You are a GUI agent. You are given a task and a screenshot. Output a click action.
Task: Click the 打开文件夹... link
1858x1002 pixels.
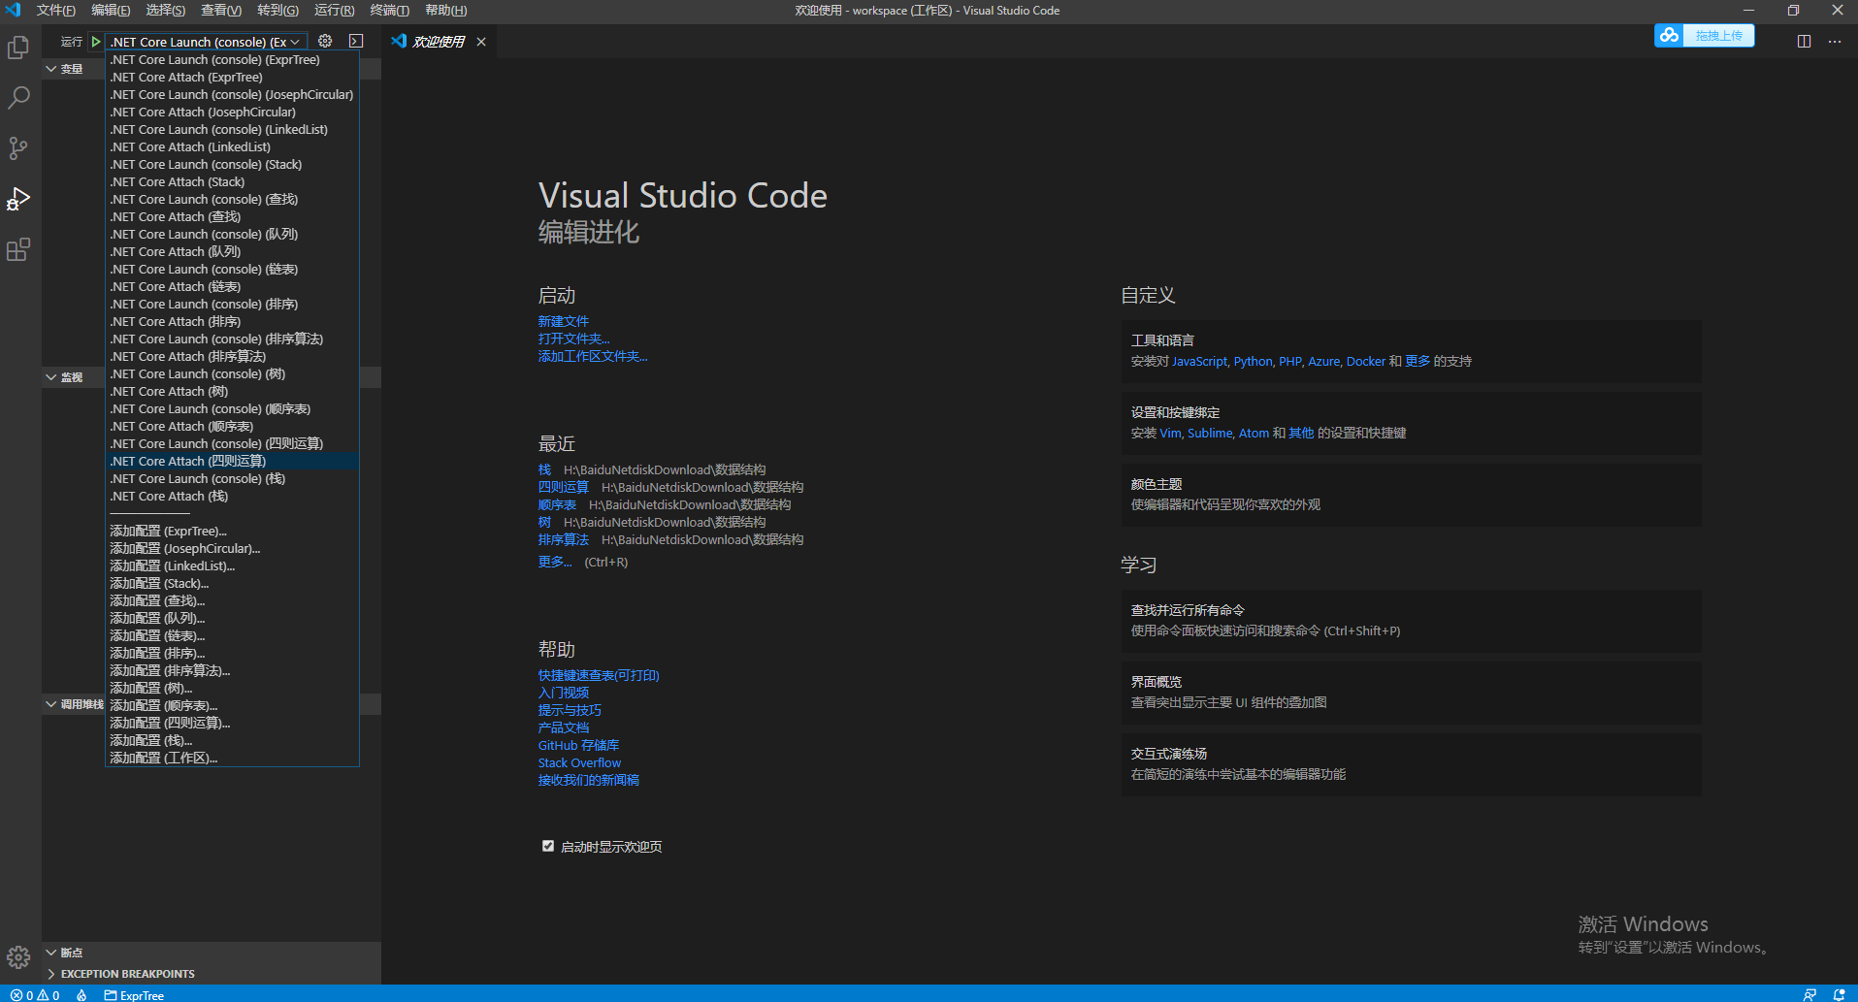[574, 339]
